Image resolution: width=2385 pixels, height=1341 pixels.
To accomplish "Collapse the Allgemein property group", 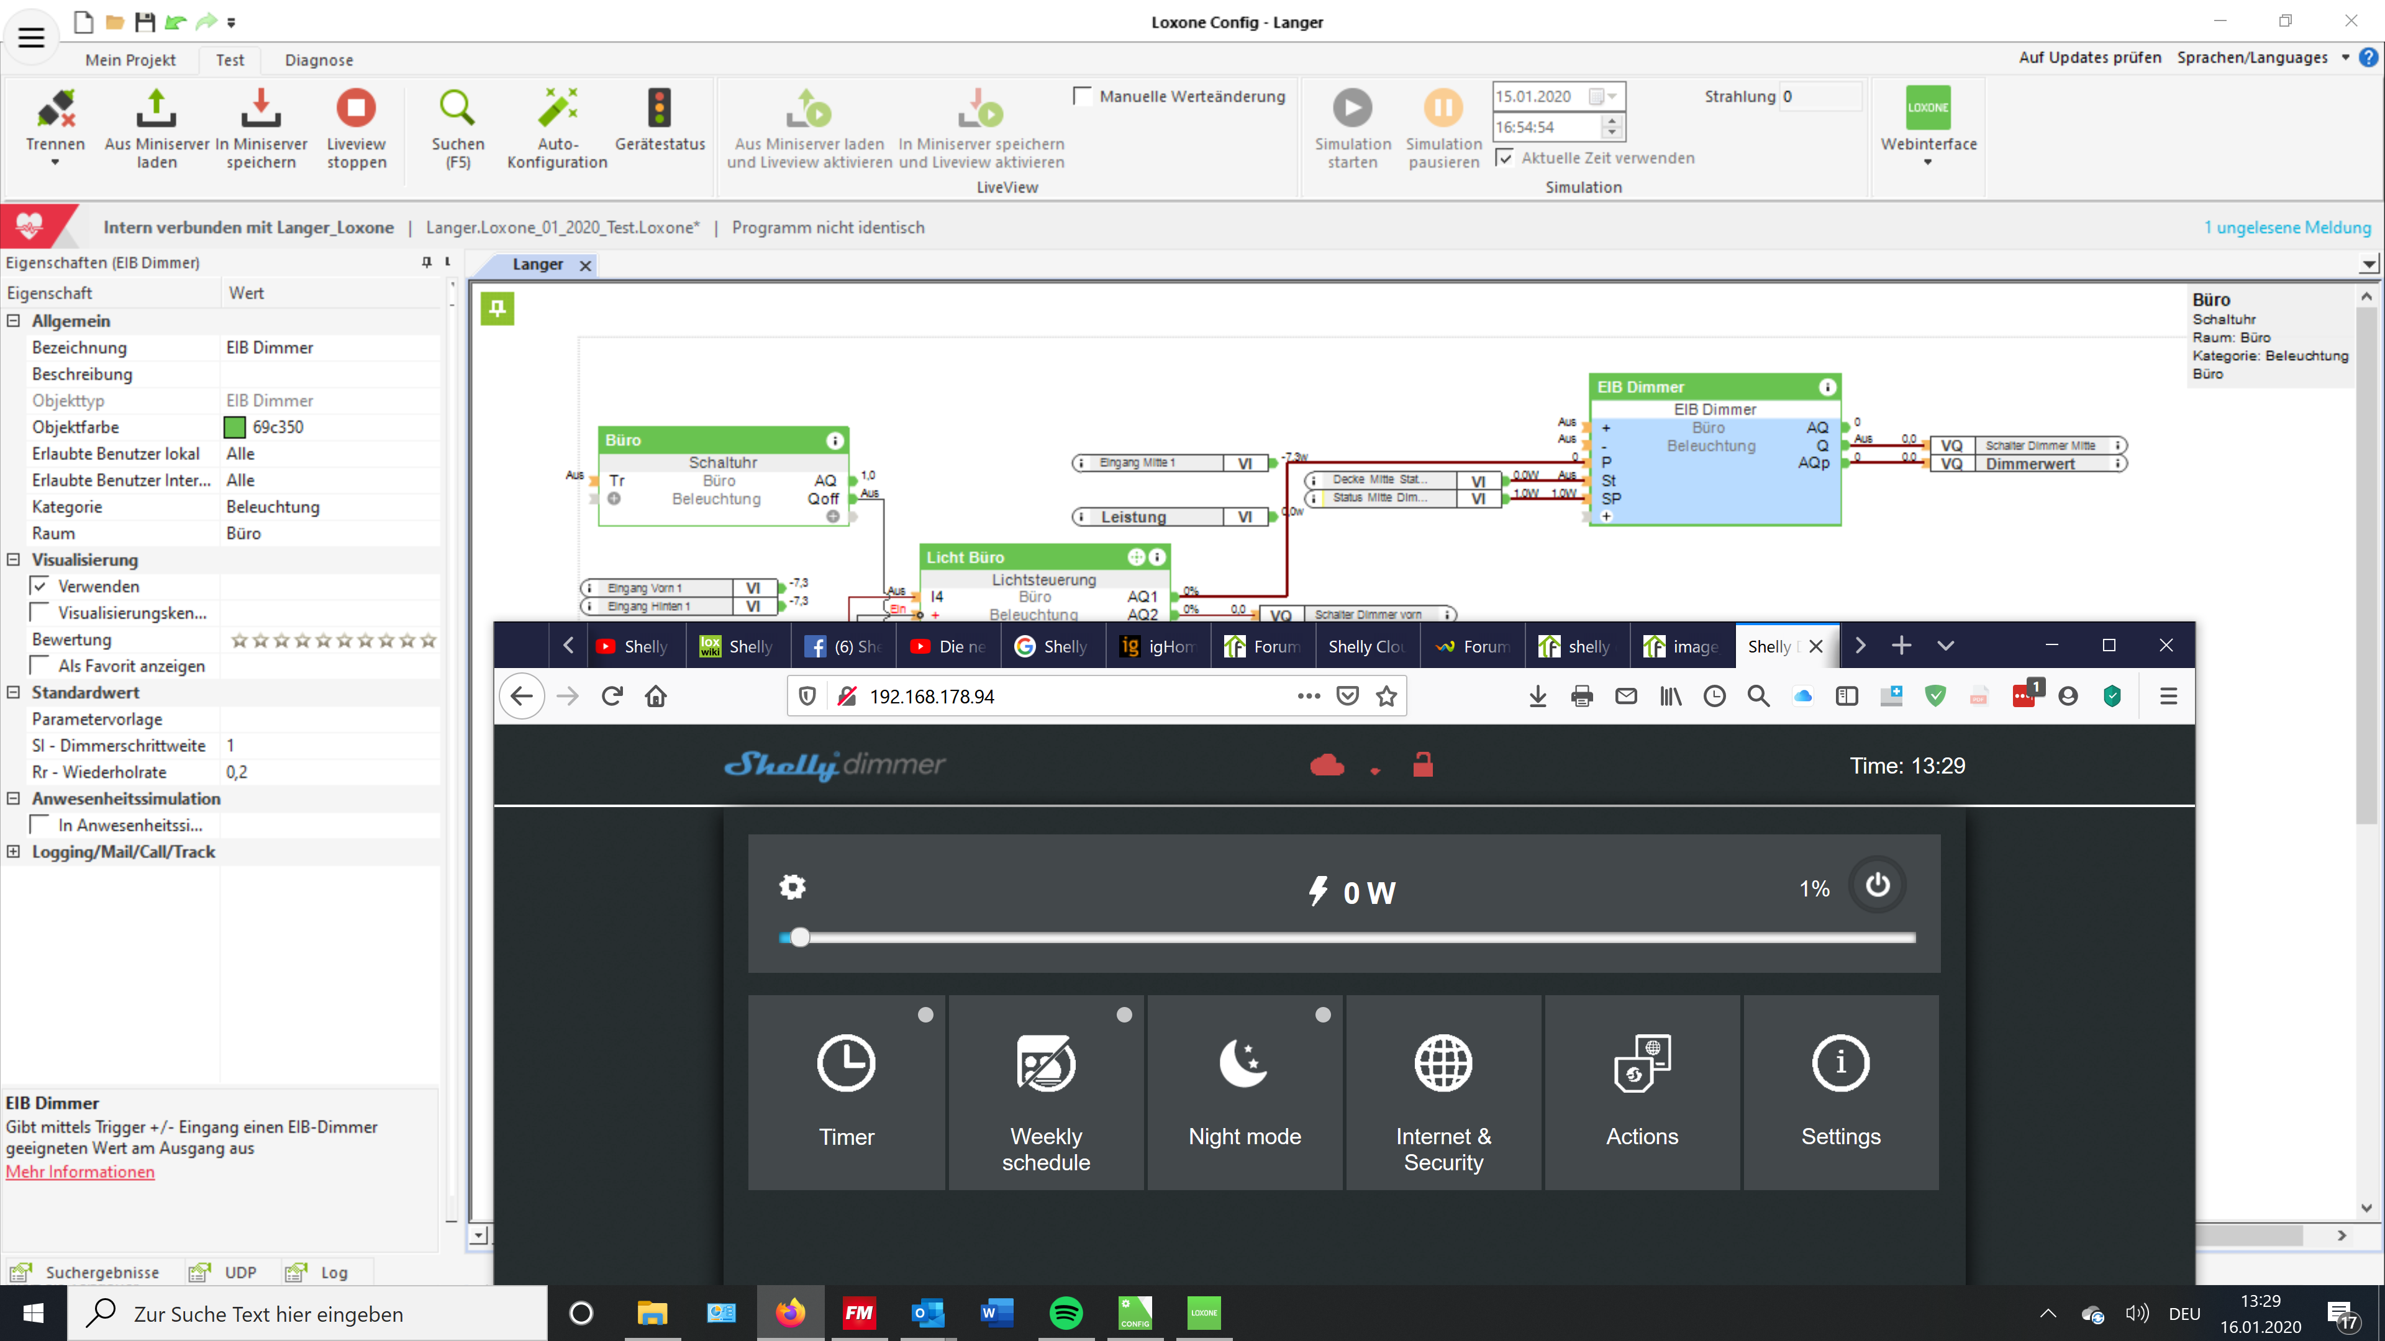I will click(14, 320).
